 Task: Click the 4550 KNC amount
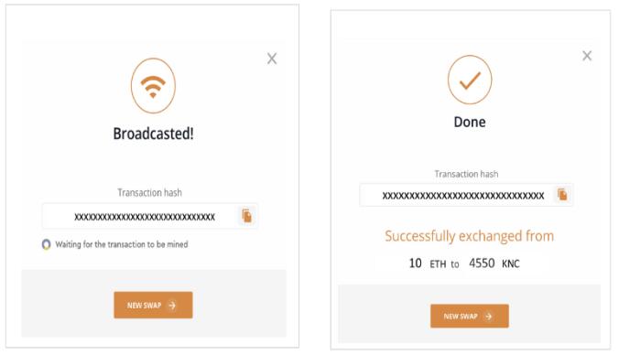click(494, 264)
